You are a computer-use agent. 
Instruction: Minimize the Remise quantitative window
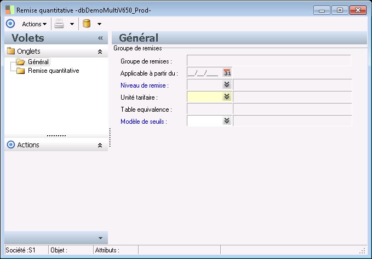click(x=322, y=10)
